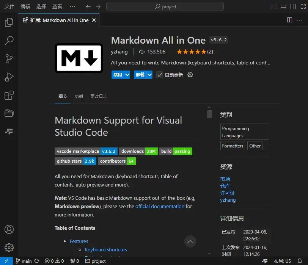Click the 卸载 button
This screenshot has height=265, width=308.
(140, 75)
